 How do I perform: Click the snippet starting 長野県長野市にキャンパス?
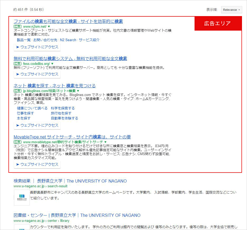point(133,195)
